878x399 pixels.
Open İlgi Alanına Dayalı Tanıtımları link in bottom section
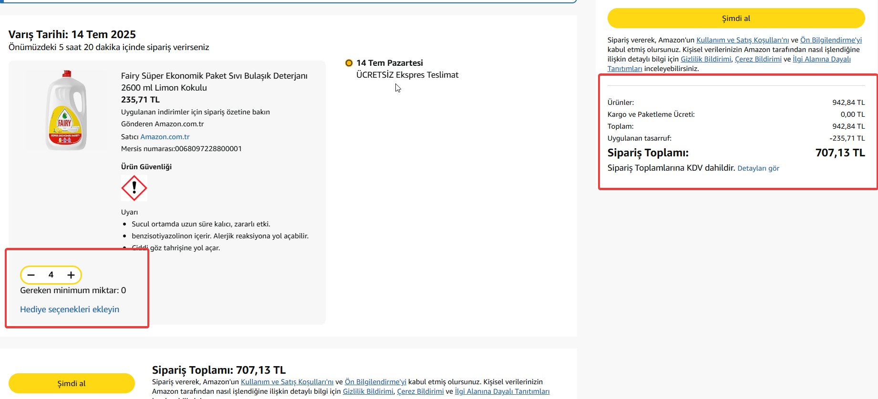[x=502, y=391]
